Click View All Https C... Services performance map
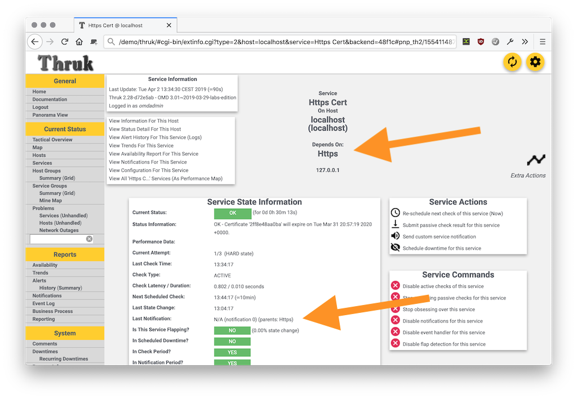This screenshot has width=577, height=399. 166,178
